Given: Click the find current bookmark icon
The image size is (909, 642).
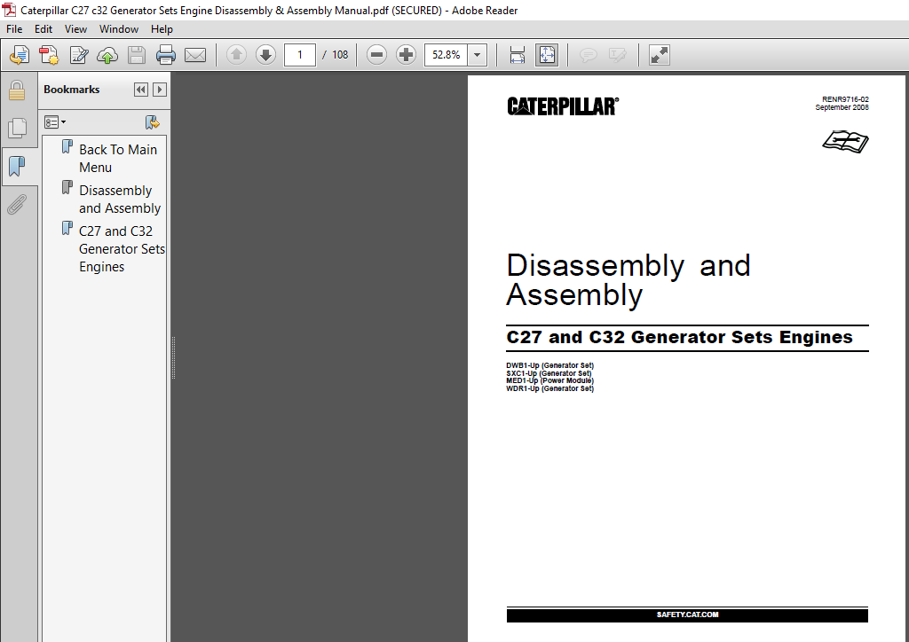Looking at the screenshot, I should (x=152, y=122).
